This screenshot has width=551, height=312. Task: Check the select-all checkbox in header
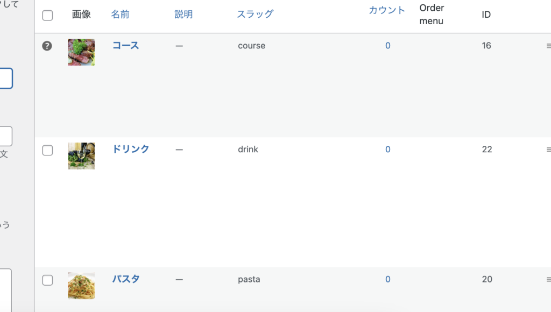click(47, 15)
